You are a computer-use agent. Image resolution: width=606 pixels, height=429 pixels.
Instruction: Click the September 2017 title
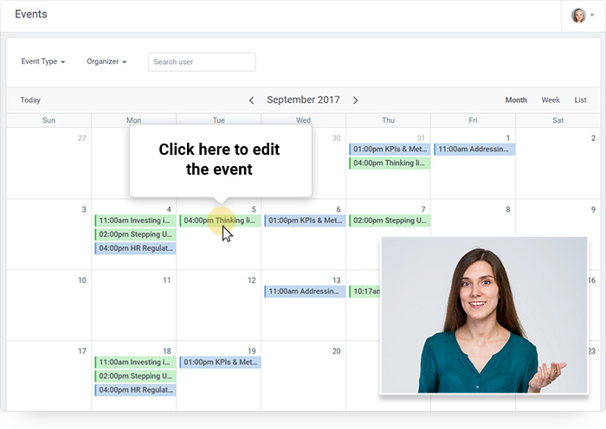pos(303,99)
